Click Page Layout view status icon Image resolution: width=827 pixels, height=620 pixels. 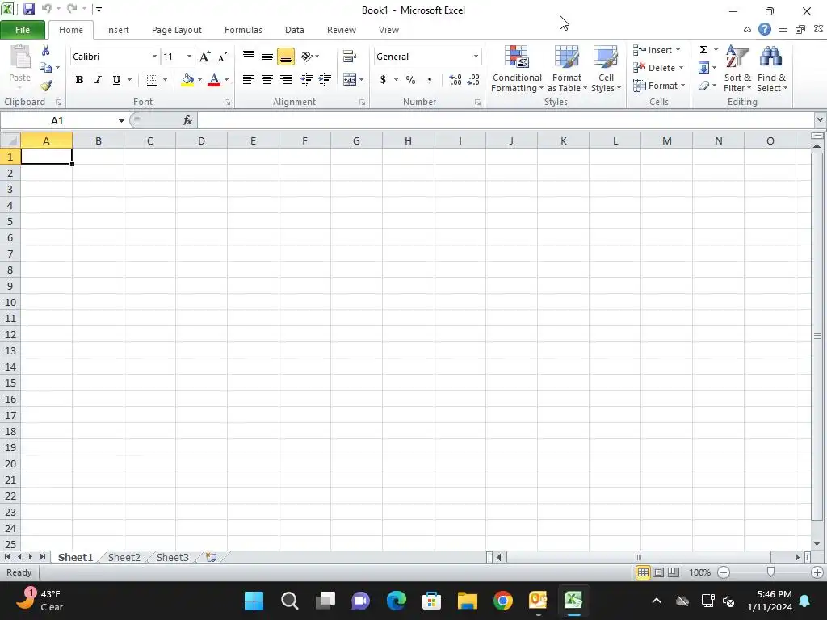tap(658, 572)
